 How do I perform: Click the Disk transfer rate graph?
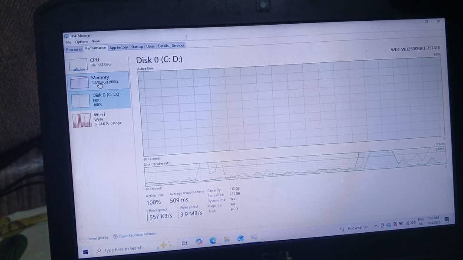pos(295,167)
